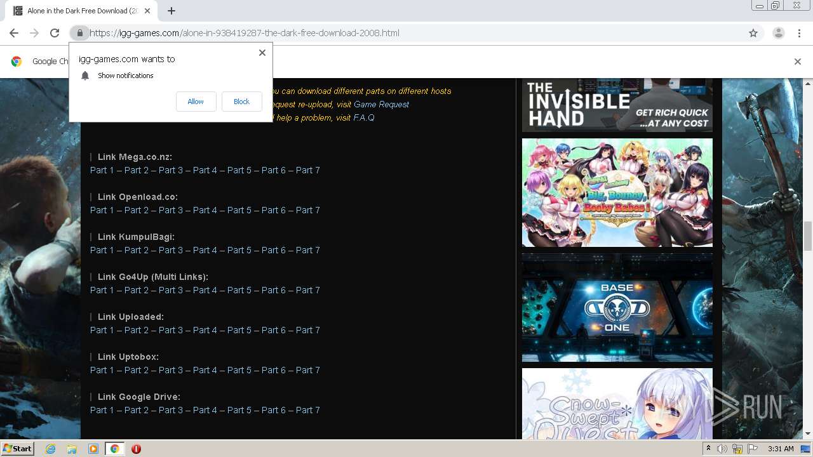The image size is (813, 457).
Task: Open Google Drive Part 6 link
Action: pos(274,410)
